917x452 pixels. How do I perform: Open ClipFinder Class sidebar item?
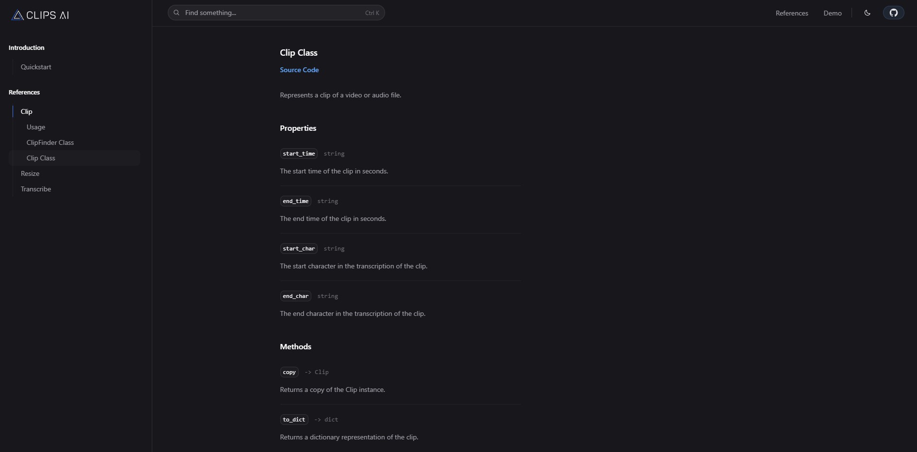click(x=50, y=142)
